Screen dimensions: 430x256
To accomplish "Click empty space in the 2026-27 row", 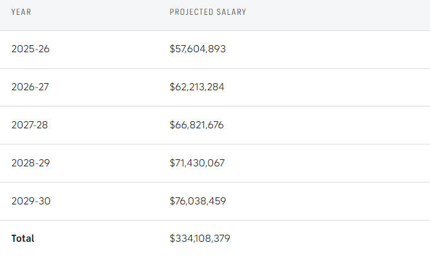I will click(x=329, y=87).
